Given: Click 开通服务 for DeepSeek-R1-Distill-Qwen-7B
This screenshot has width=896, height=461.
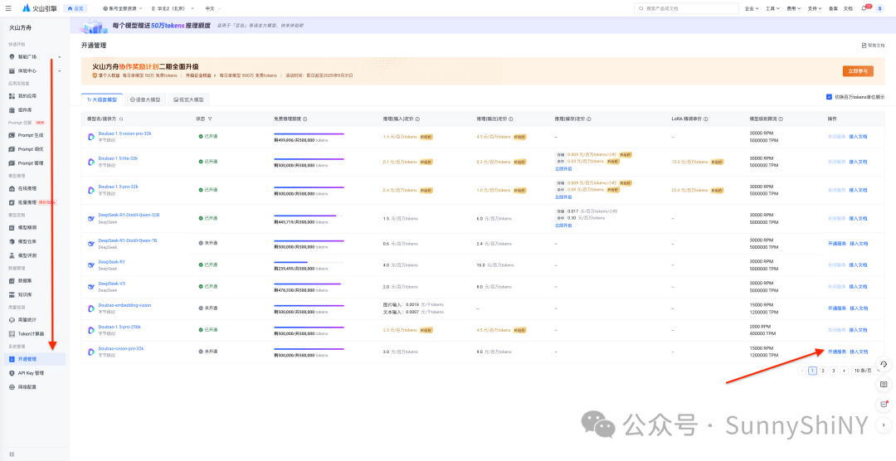Looking at the screenshot, I should 836,244.
